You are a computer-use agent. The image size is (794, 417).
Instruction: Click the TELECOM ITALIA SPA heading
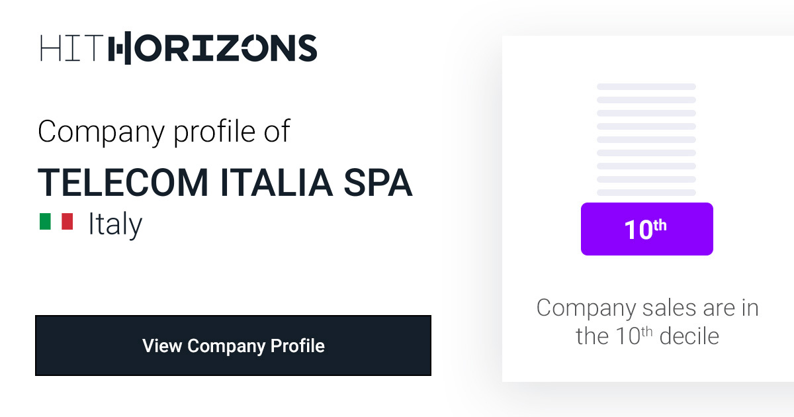point(225,182)
